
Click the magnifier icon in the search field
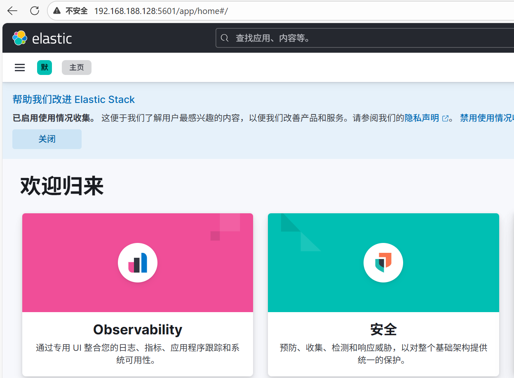click(225, 38)
